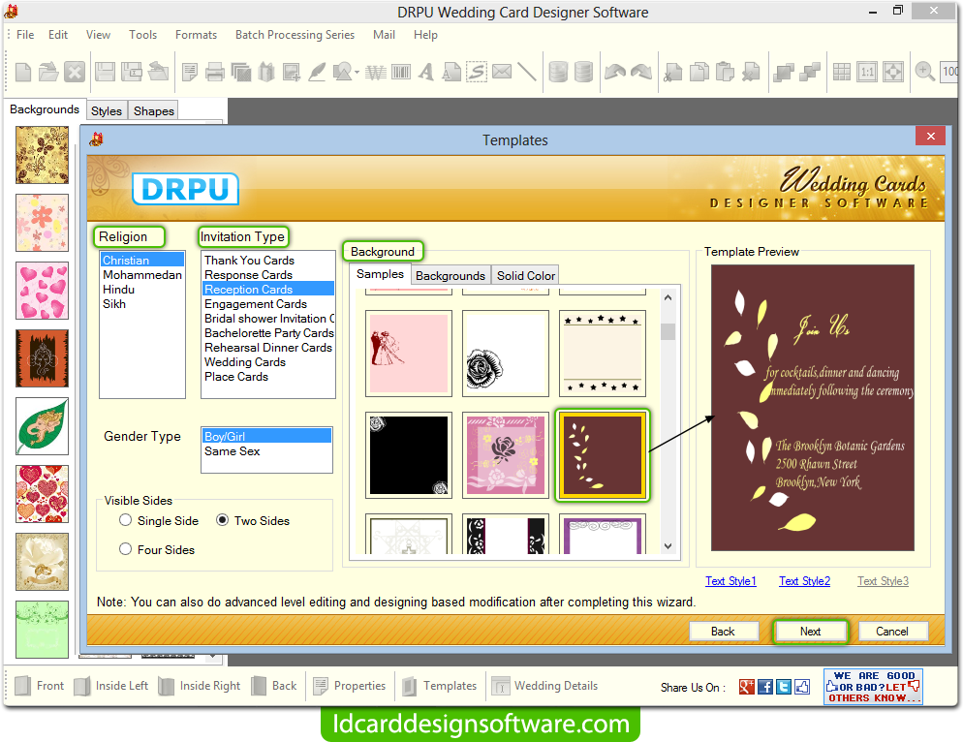Select the pencil drawing tool in the toolbar
This screenshot has height=742, width=963.
pos(317,71)
